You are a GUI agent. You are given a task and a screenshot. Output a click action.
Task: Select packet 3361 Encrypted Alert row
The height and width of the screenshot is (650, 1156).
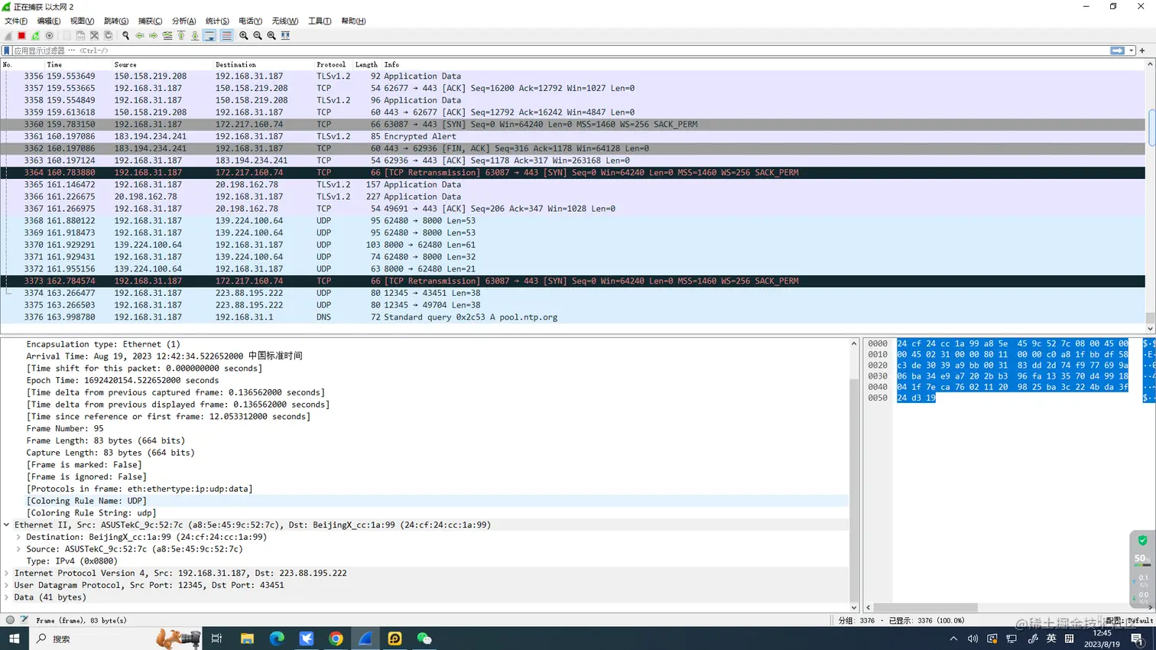(573, 137)
